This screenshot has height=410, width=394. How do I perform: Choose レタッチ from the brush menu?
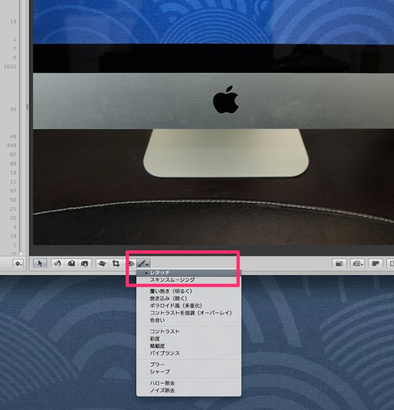tap(189, 273)
